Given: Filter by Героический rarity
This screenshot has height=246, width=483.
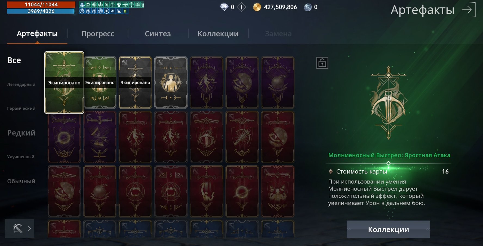Looking at the screenshot, I should click(x=21, y=108).
